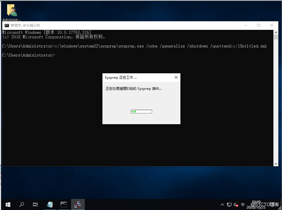This screenshot has height=210, width=282.
Task: Toggle the highlighted network app on the taskbar
Action: (78, 204)
